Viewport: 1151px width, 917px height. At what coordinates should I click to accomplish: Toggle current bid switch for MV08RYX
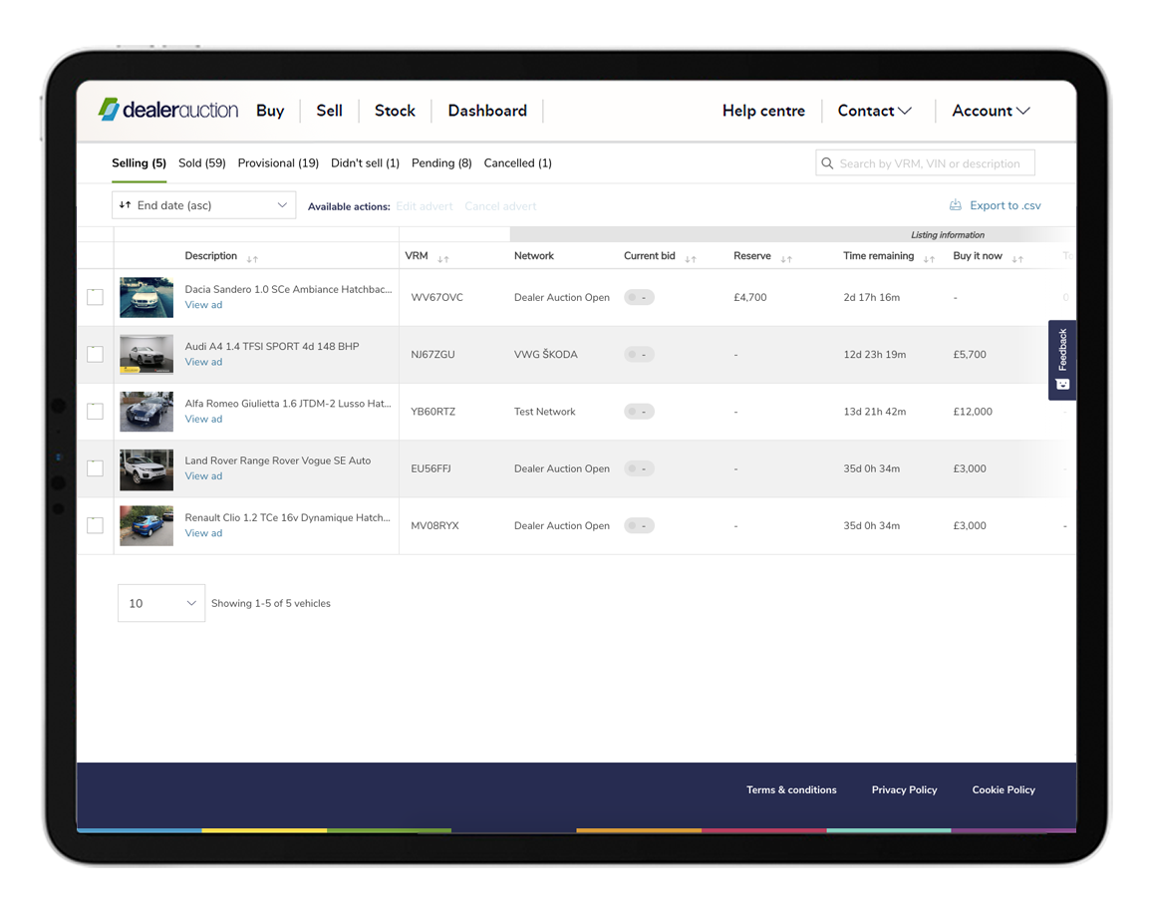[640, 525]
